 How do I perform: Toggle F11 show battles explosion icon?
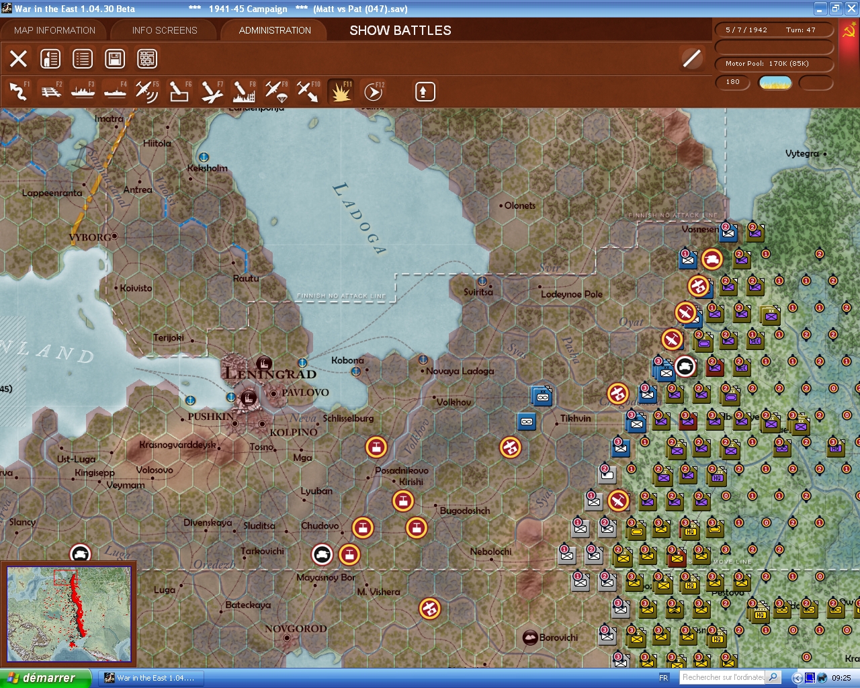(x=341, y=91)
